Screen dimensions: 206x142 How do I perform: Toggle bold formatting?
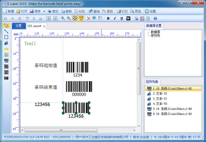(108, 19)
